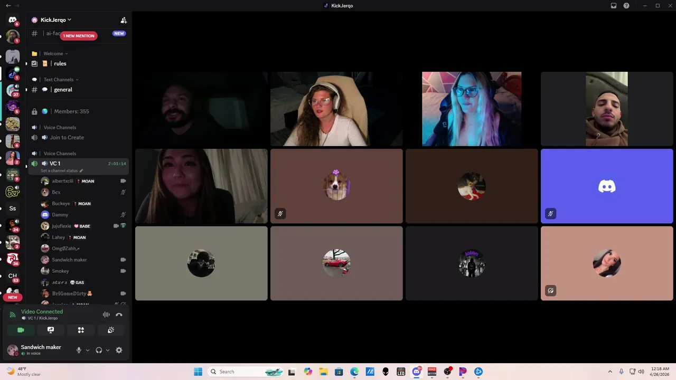Click the camera icon next to Sandwich maker
Screen dimensions: 676x380
point(123,260)
